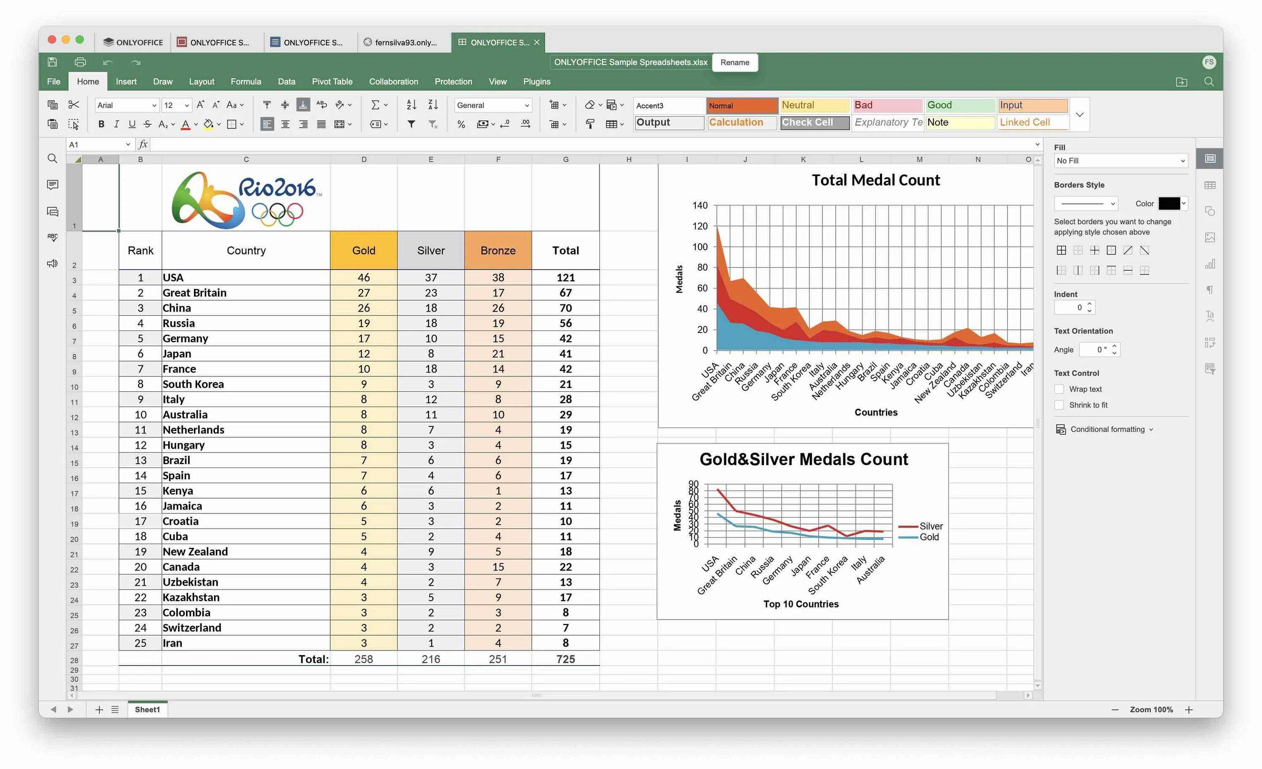Open the Conditional formatting menu
Screen dimensions: 1262x769
click(1106, 429)
